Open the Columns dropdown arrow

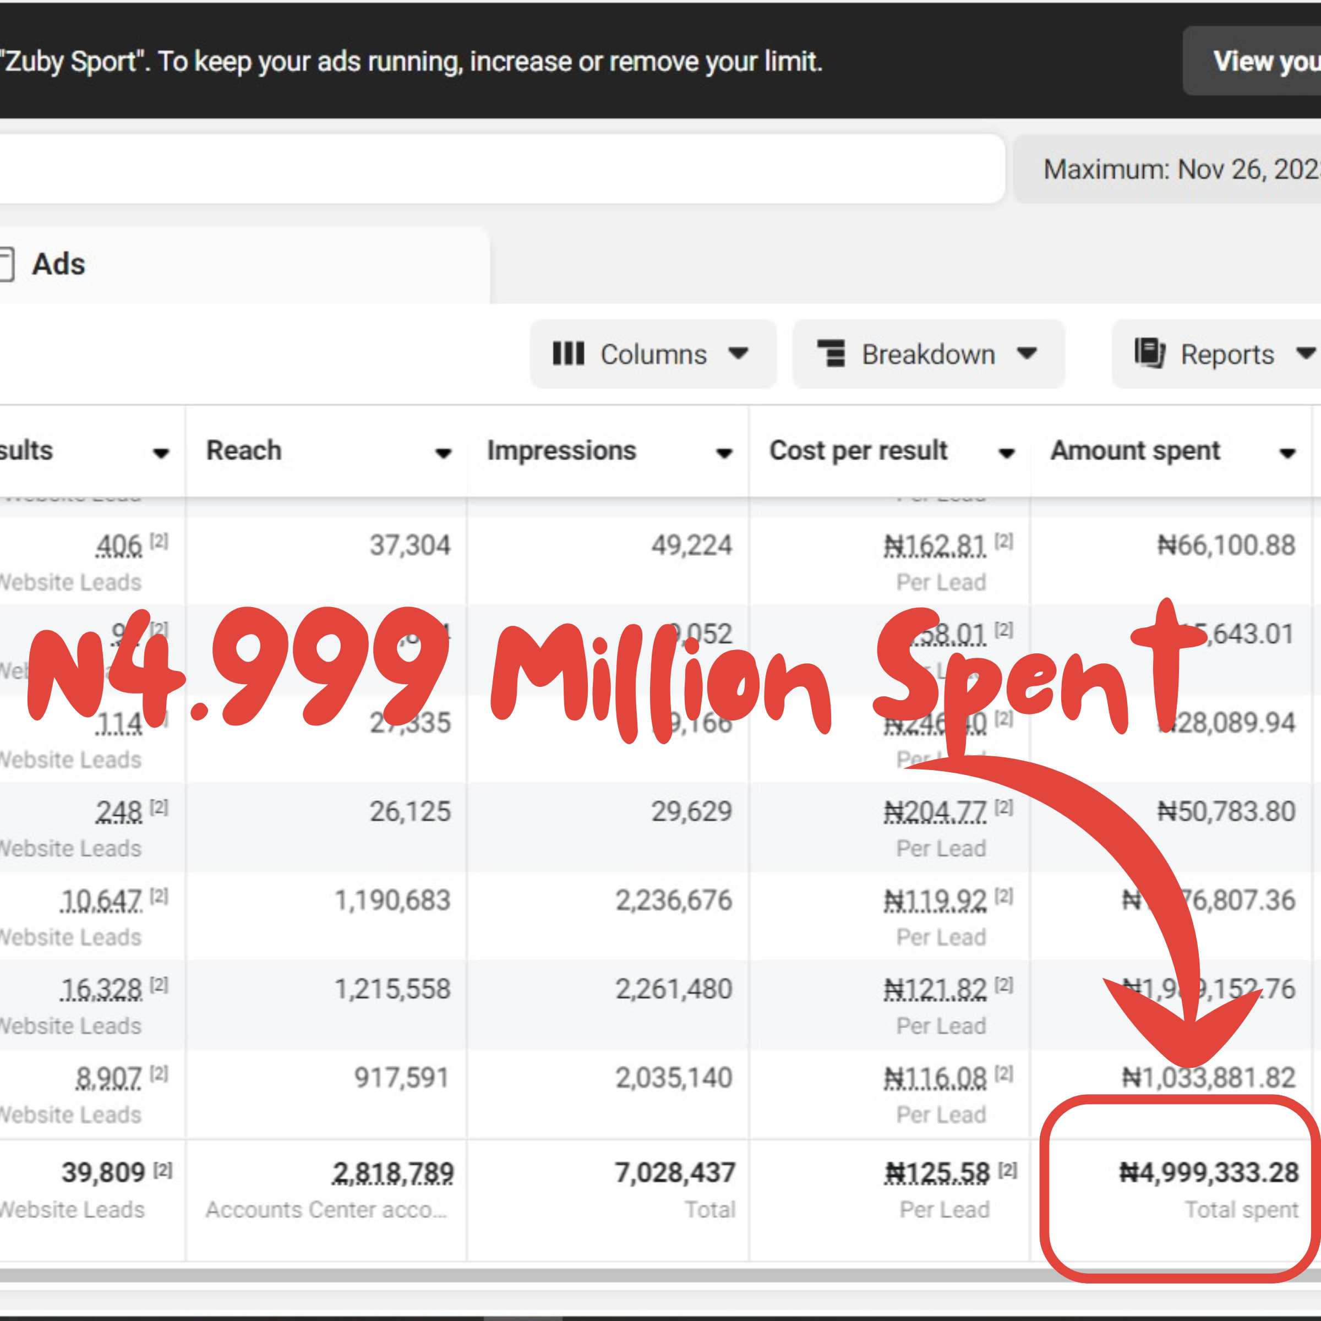(739, 353)
